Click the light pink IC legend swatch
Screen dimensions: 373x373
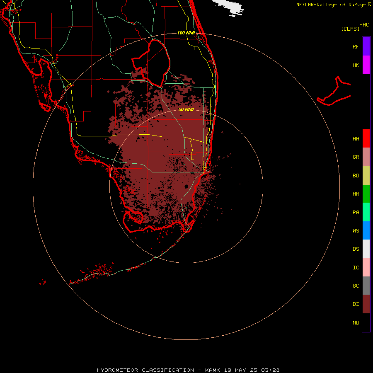click(366, 267)
